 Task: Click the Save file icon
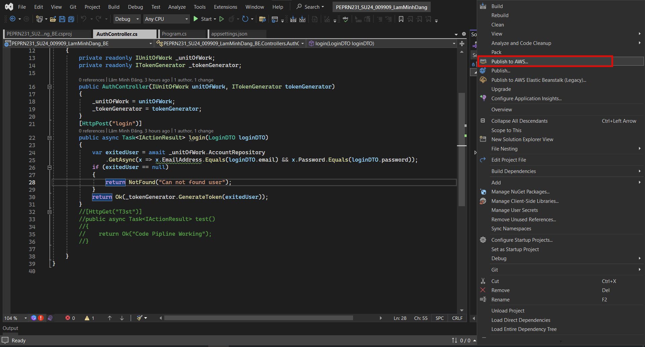[62, 19]
